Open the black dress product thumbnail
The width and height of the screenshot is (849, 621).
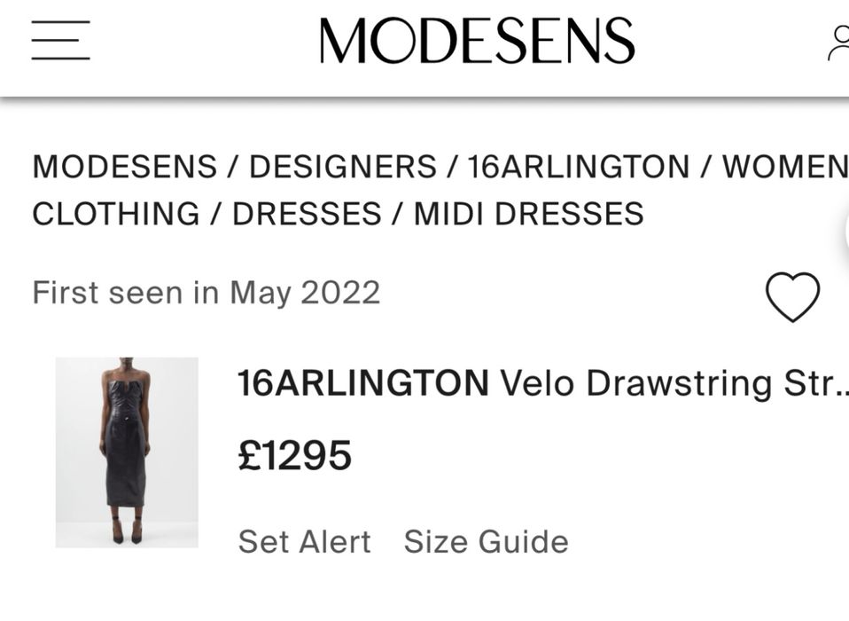[x=127, y=452]
